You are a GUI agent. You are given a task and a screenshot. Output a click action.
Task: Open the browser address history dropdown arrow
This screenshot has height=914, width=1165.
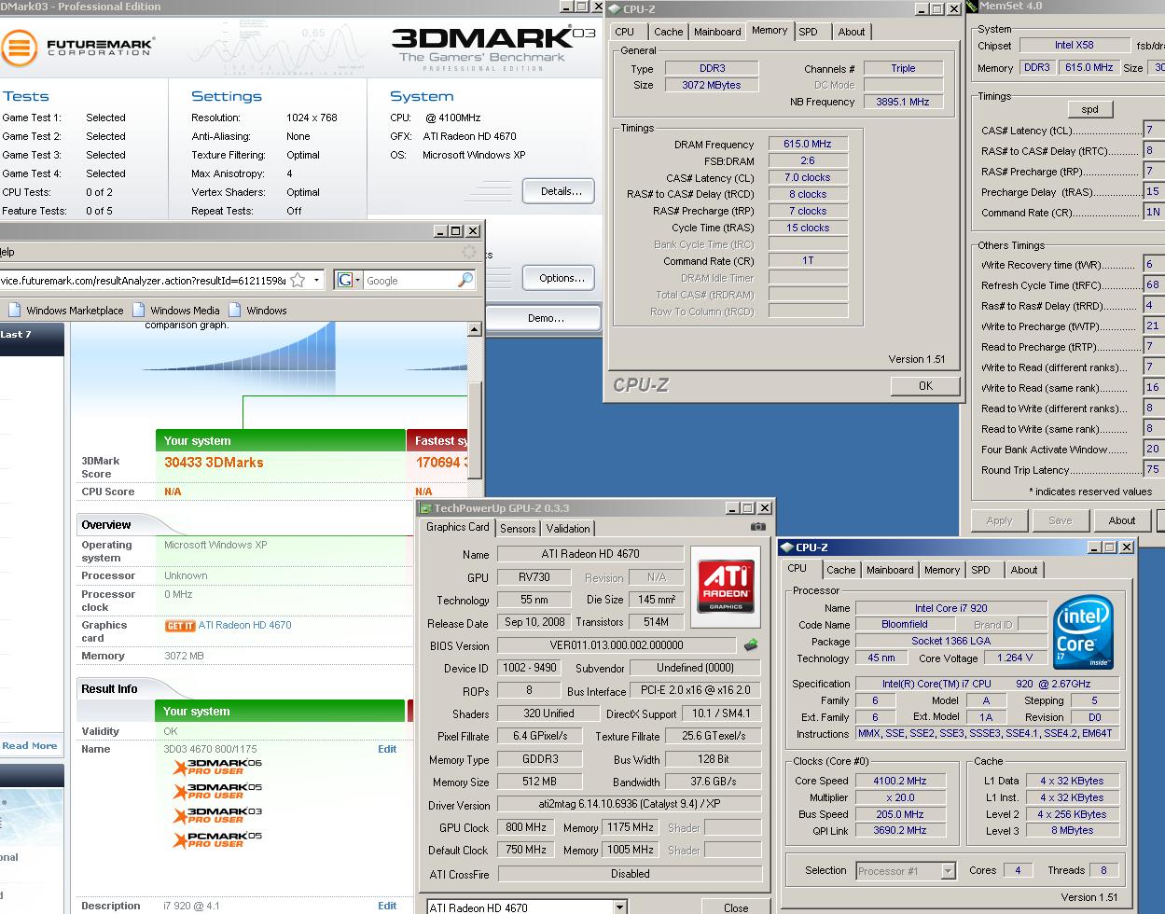[317, 280]
